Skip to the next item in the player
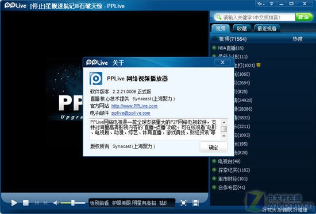 45,203
